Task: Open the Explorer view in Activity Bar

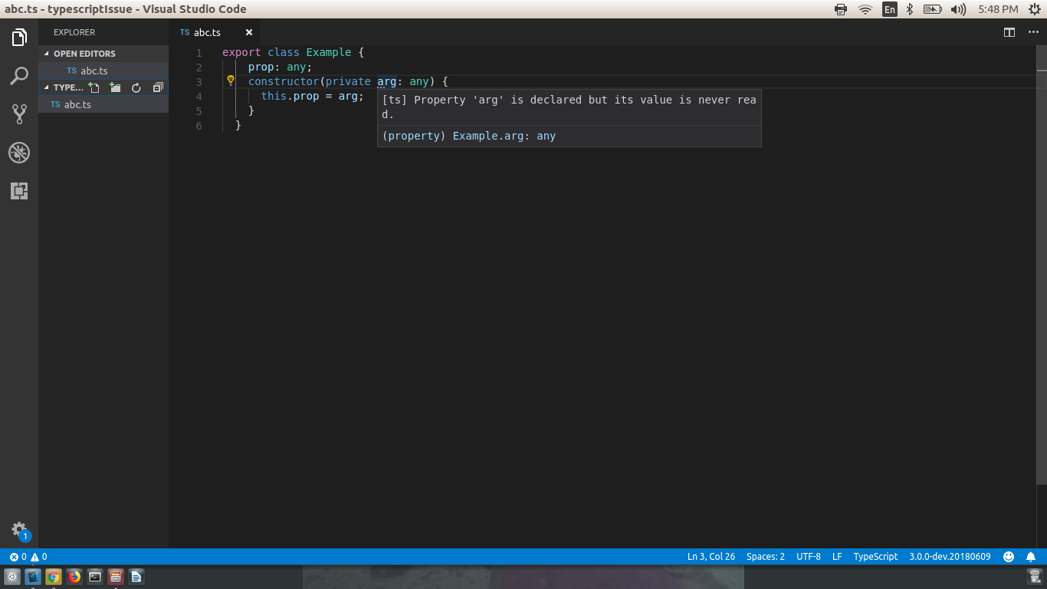Action: pos(19,35)
